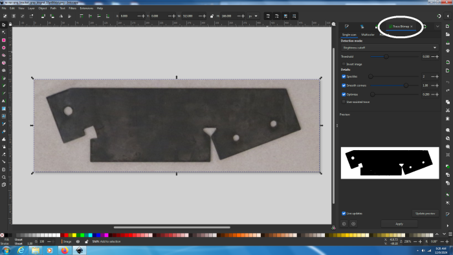453x255 pixels.
Task: Open the Extensions menu
Action: point(87,8)
